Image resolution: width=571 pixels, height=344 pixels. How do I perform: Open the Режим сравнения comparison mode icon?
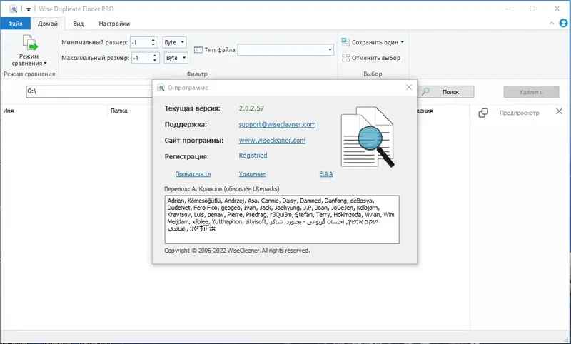point(30,43)
